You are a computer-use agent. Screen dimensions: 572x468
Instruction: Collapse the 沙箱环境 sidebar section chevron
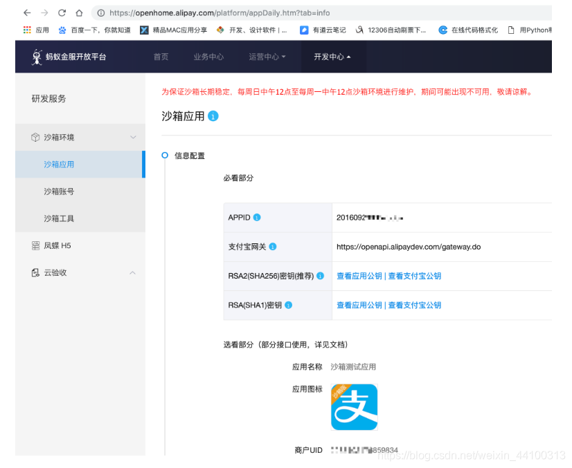(133, 138)
